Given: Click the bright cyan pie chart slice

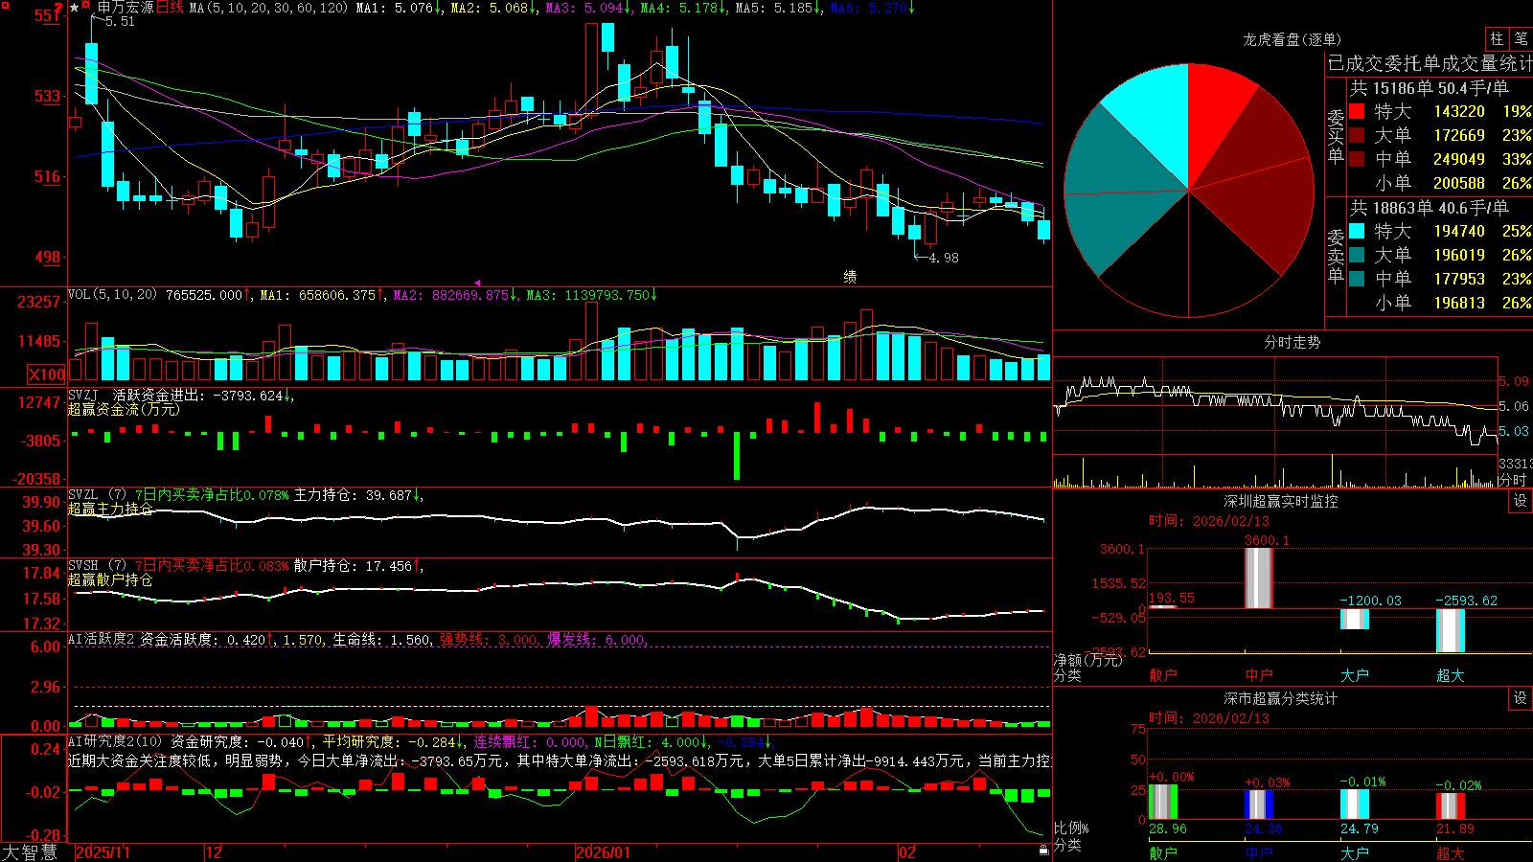Looking at the screenshot, I should coord(1155,115).
